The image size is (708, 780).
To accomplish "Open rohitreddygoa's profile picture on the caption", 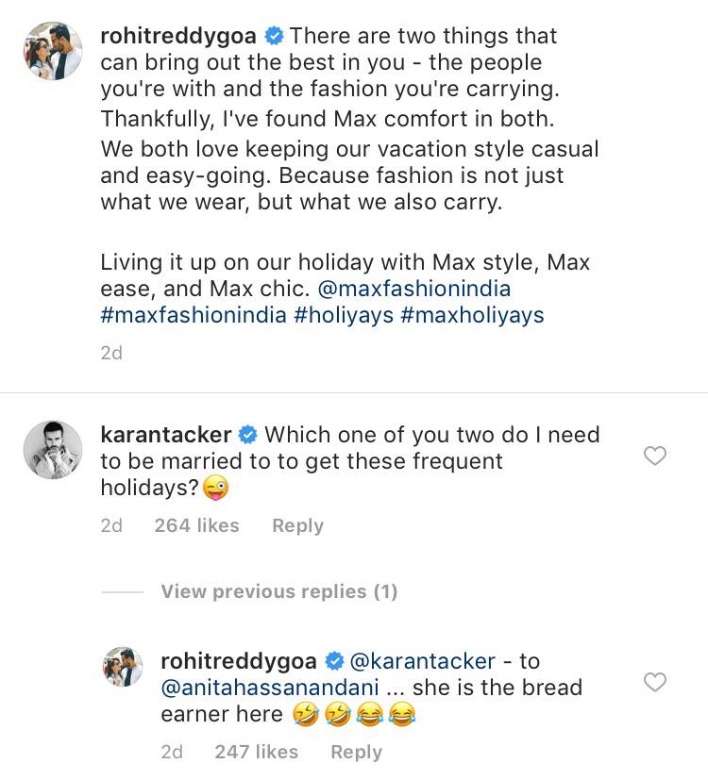I will point(52,51).
